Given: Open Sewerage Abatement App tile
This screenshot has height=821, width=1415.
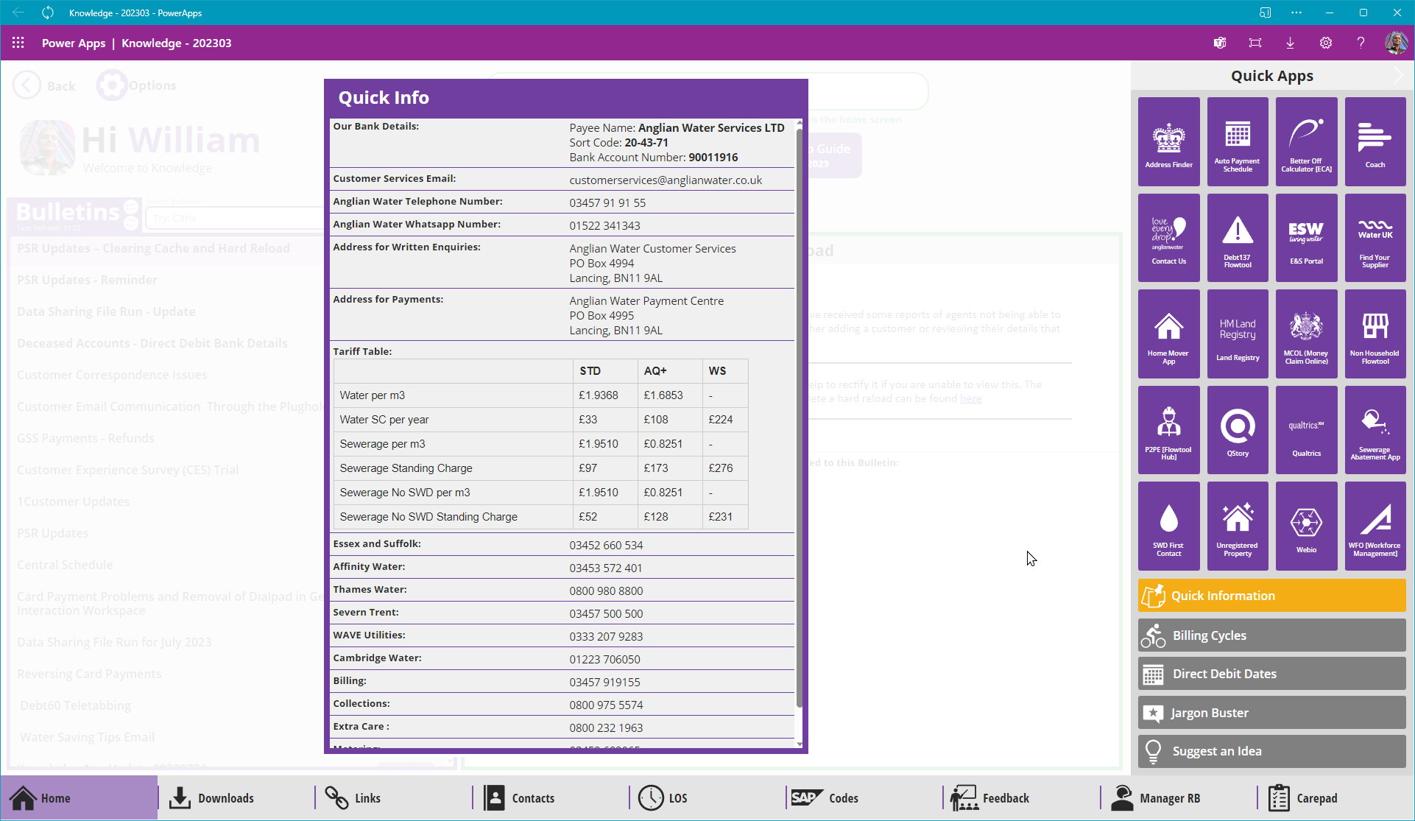Looking at the screenshot, I should (1375, 430).
